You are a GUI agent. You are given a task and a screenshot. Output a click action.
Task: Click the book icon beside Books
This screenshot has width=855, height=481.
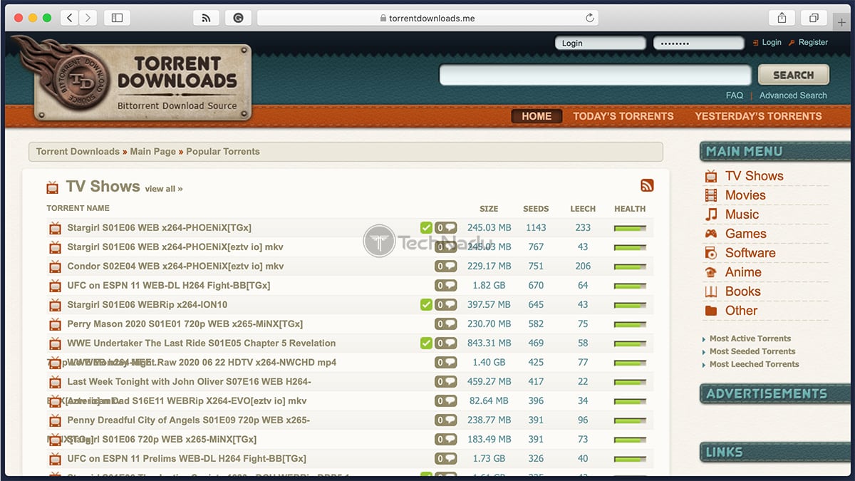tap(710, 291)
